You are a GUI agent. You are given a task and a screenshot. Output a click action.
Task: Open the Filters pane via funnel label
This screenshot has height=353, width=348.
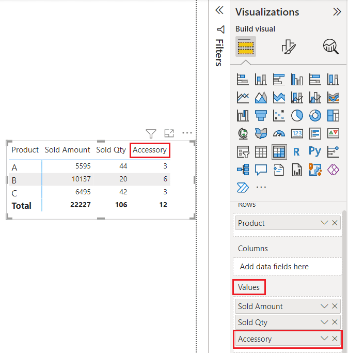[220, 46]
